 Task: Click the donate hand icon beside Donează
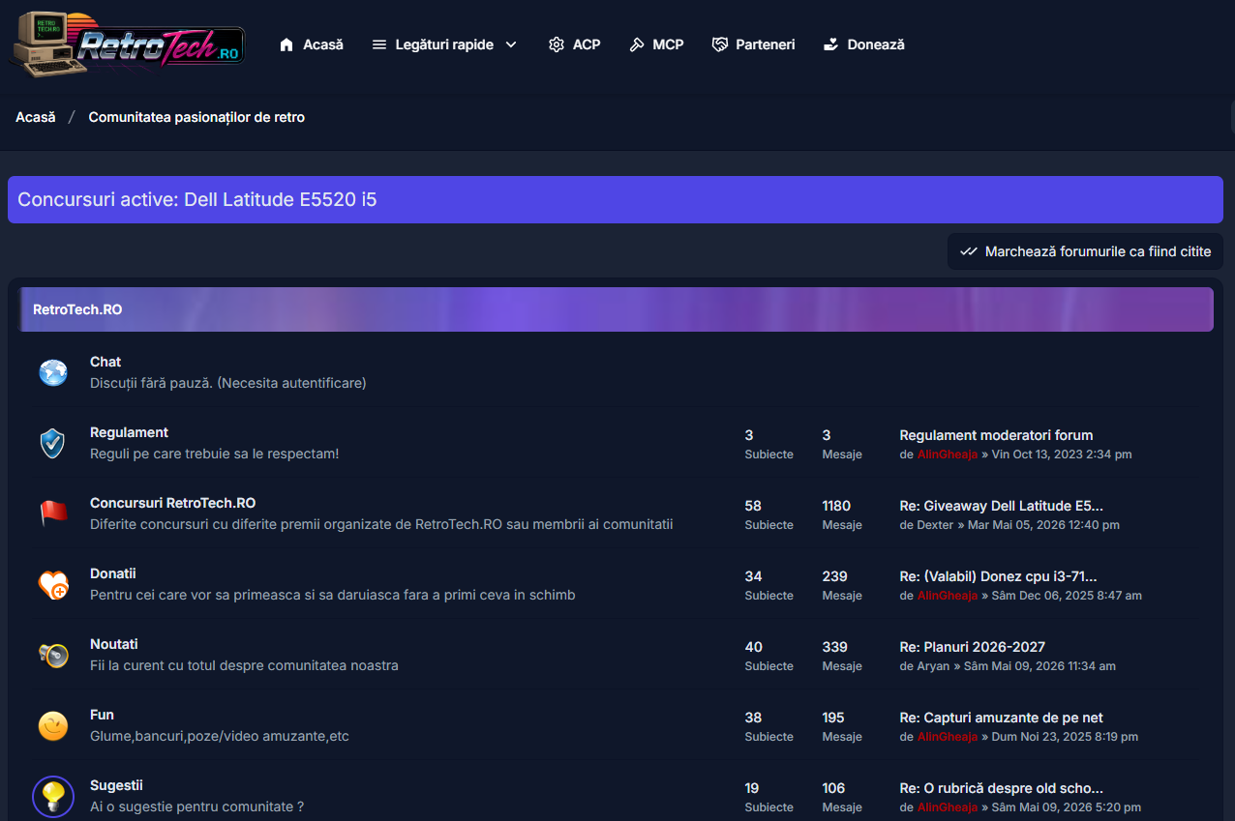pyautogui.click(x=830, y=44)
